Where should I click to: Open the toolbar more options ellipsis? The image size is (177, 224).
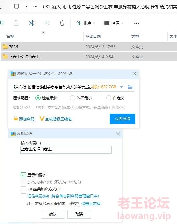click(x=136, y=23)
